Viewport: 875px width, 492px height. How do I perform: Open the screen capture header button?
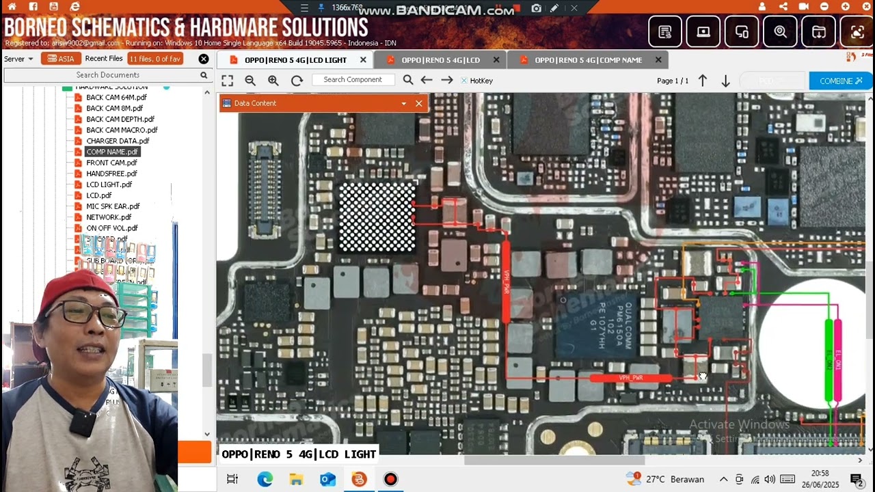coord(857,31)
